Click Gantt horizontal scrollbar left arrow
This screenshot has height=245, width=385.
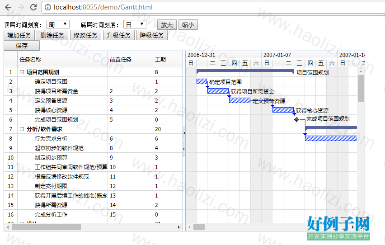click(x=189, y=227)
